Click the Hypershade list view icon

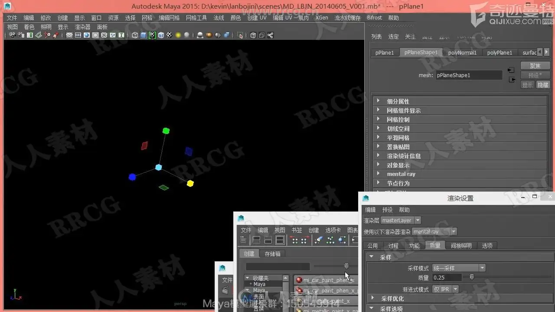[x=243, y=240]
